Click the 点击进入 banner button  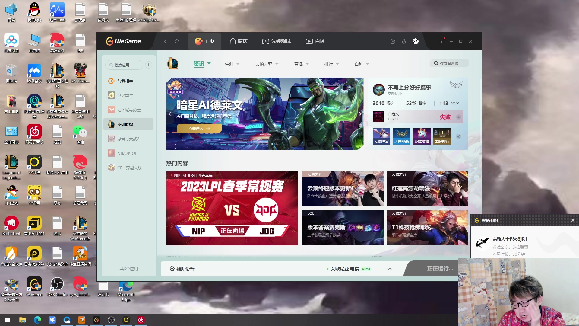tap(199, 128)
